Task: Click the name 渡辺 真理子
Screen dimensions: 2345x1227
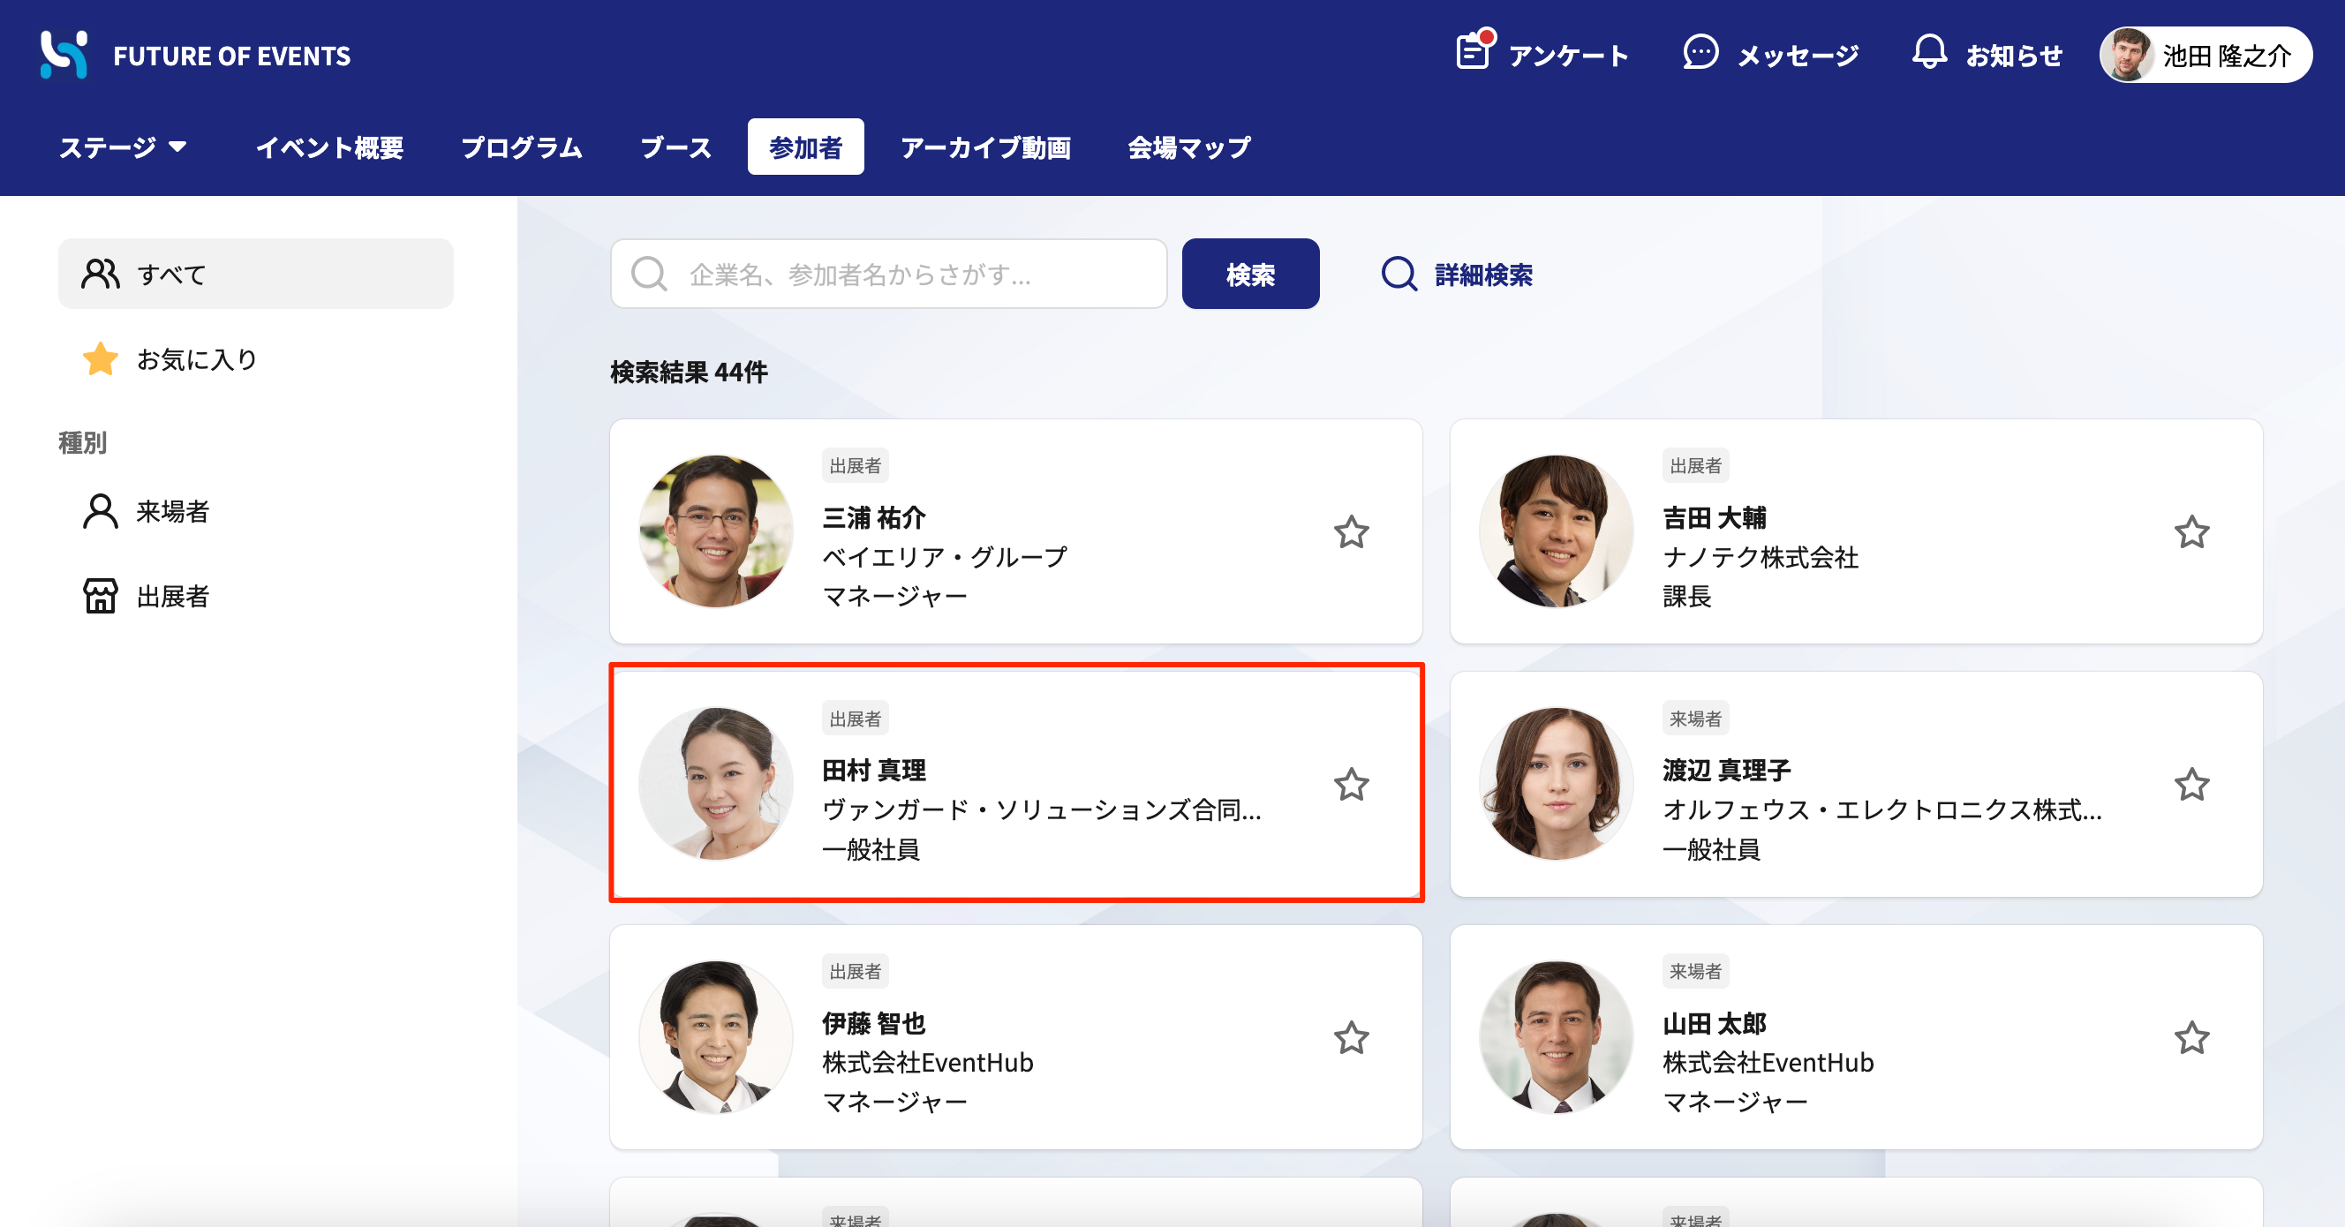Action: click(x=1726, y=770)
